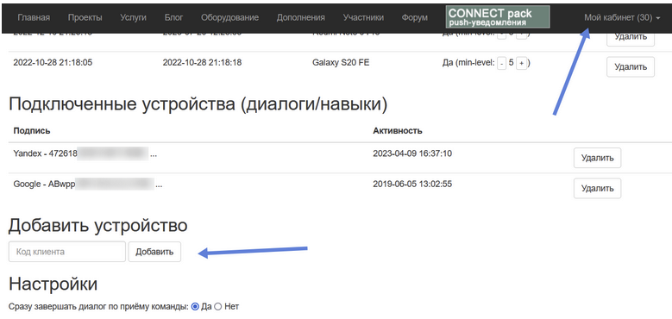
Task: Open the Услуги page
Action: tap(134, 17)
